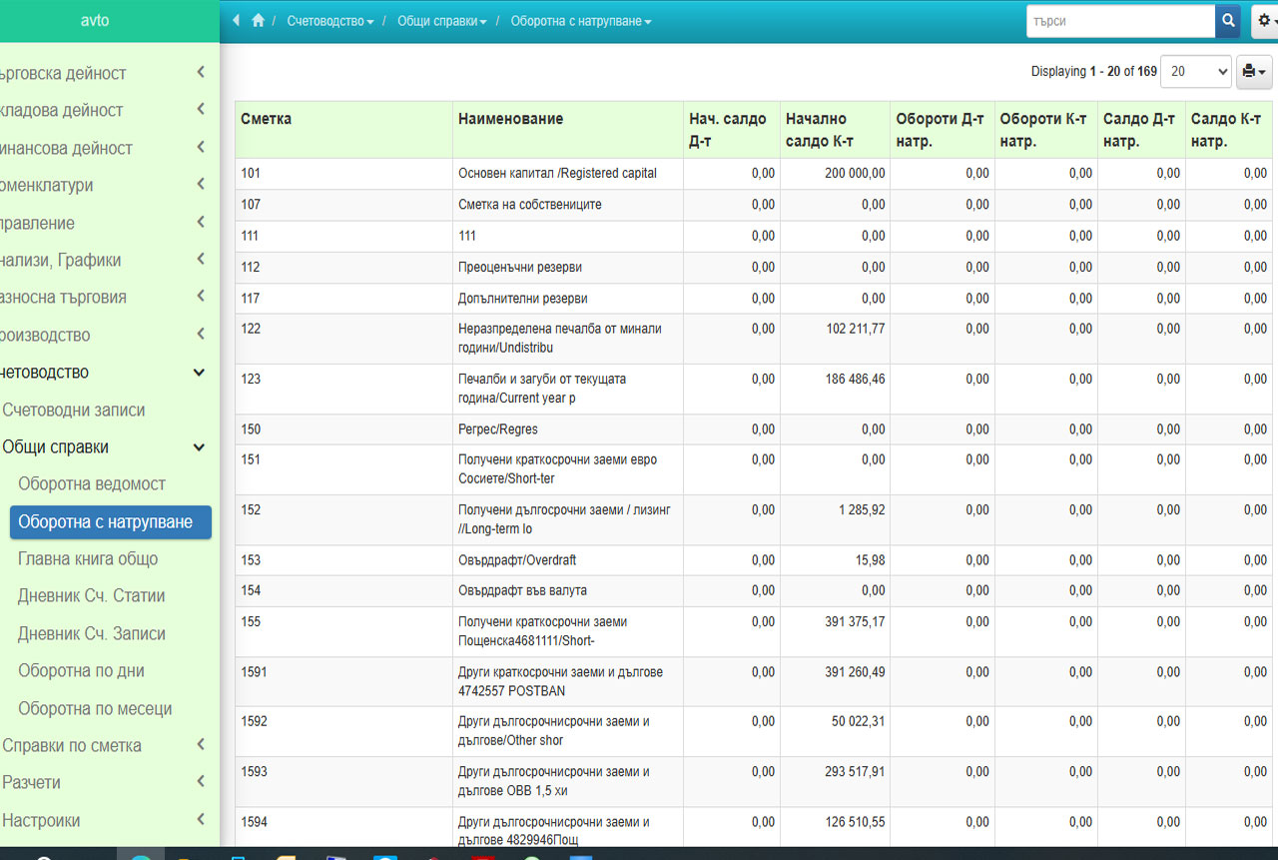The width and height of the screenshot is (1278, 860).
Task: Expand the правление section chevron
Action: coord(201,223)
